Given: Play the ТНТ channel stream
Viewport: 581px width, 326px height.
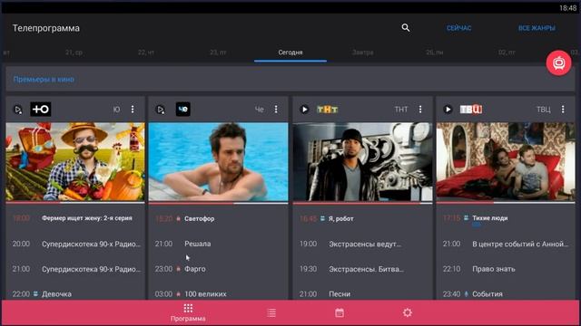Looking at the screenshot, I should click(x=304, y=110).
